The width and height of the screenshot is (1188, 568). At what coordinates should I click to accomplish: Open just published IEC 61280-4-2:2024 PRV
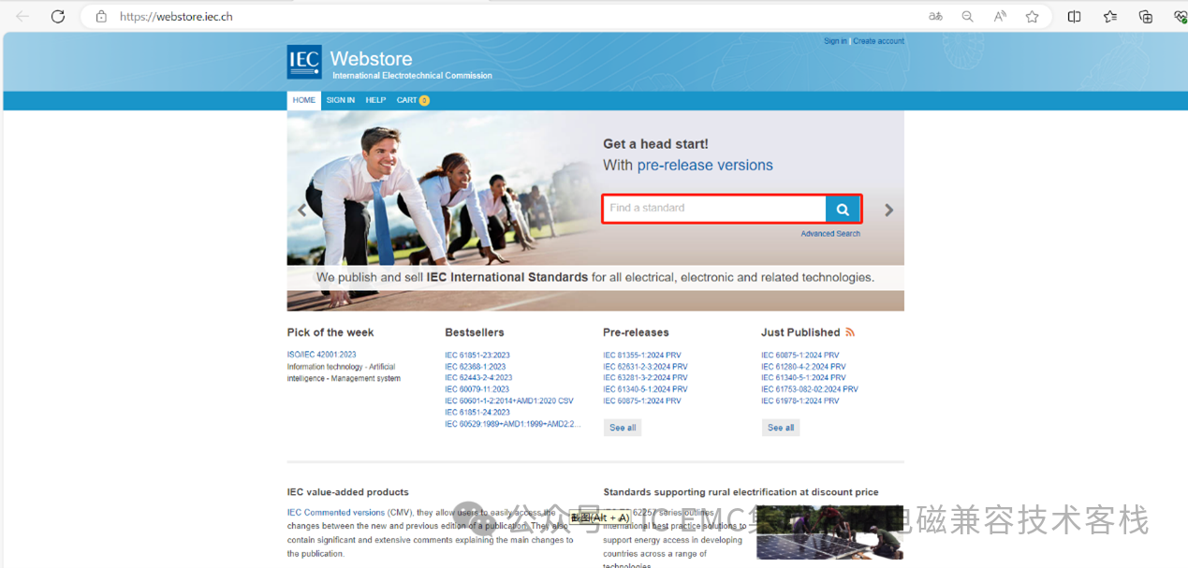click(x=804, y=367)
